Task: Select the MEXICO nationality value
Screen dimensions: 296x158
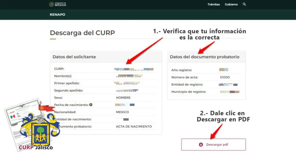Action: [x=122, y=112]
